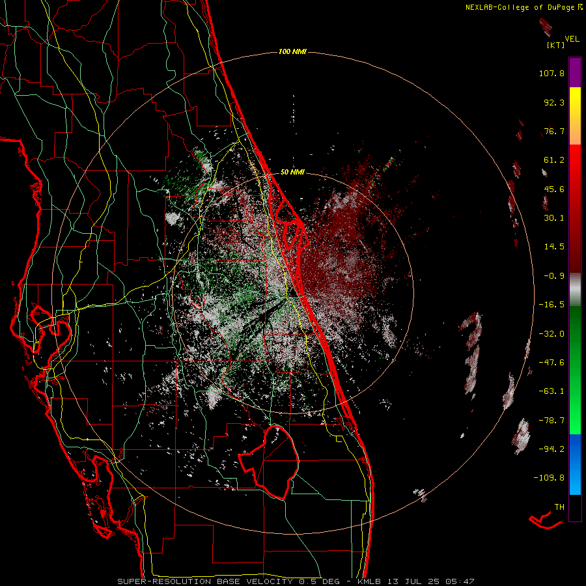This screenshot has height=586, width=586.
Task: Select the 76.7 velocity scale value
Action: pyautogui.click(x=554, y=131)
